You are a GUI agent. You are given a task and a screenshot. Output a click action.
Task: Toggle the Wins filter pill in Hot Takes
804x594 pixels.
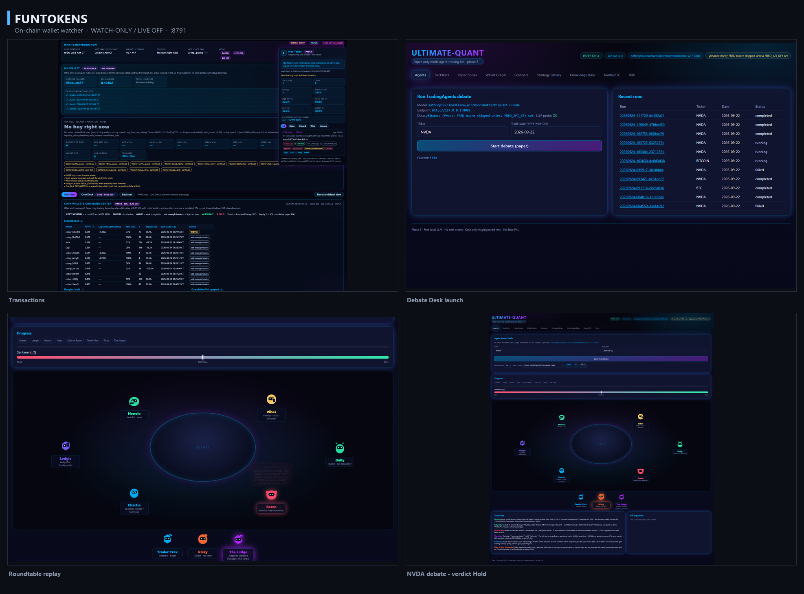coord(313,126)
